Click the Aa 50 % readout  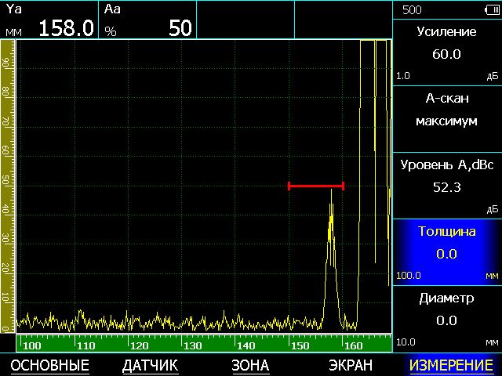click(x=147, y=20)
